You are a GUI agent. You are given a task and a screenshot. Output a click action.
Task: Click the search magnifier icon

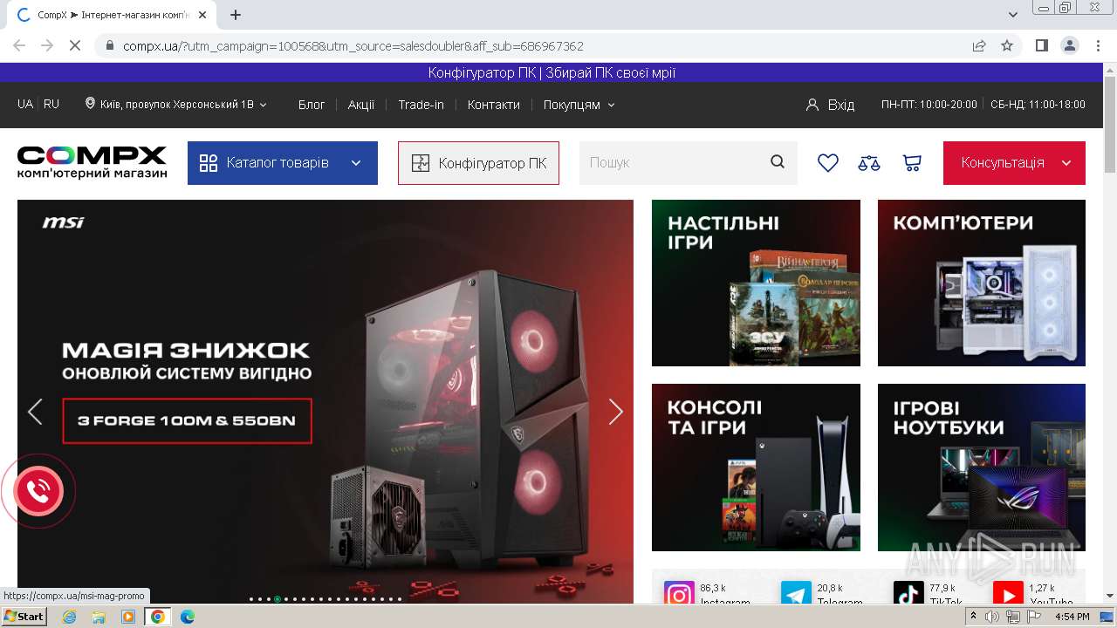tap(778, 162)
